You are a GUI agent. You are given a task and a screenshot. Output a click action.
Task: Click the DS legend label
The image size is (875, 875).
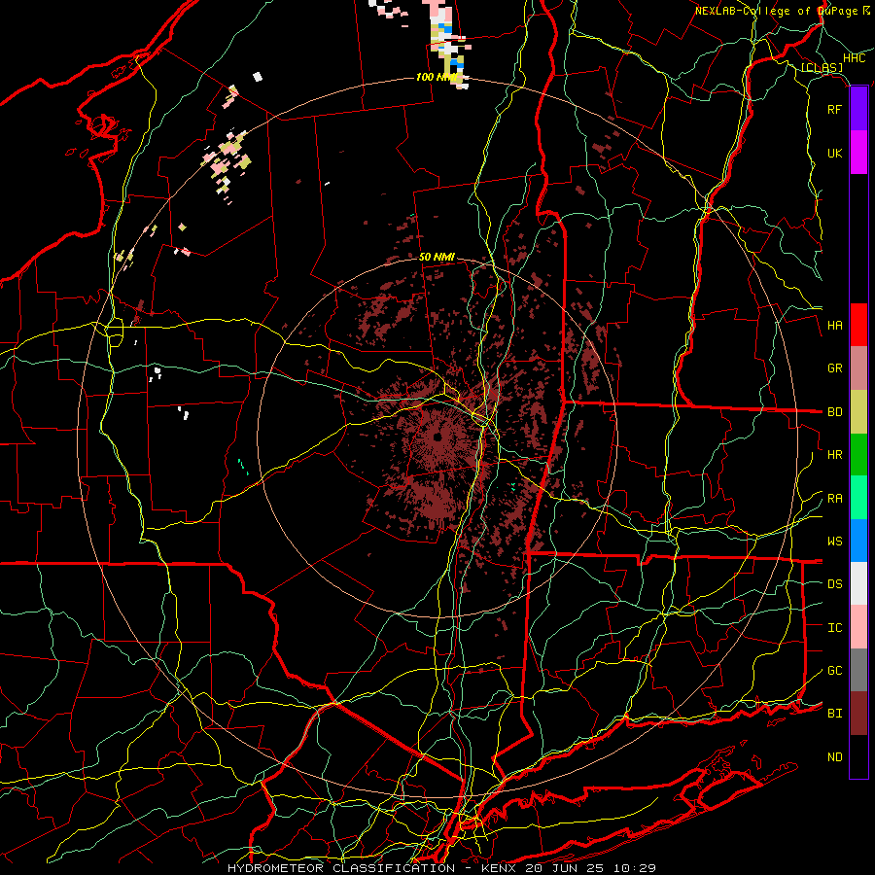pos(834,584)
